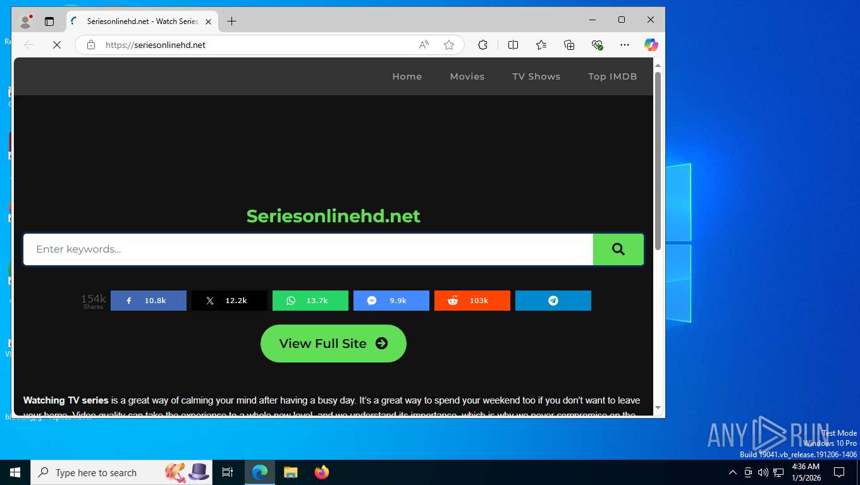Click the scrollbar down arrow

coord(658,408)
